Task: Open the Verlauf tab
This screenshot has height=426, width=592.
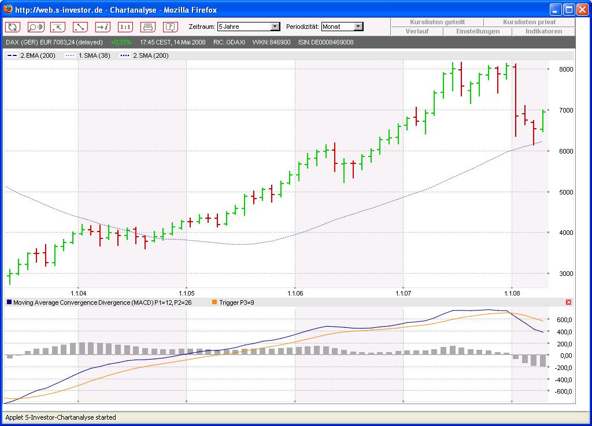Action: click(417, 31)
